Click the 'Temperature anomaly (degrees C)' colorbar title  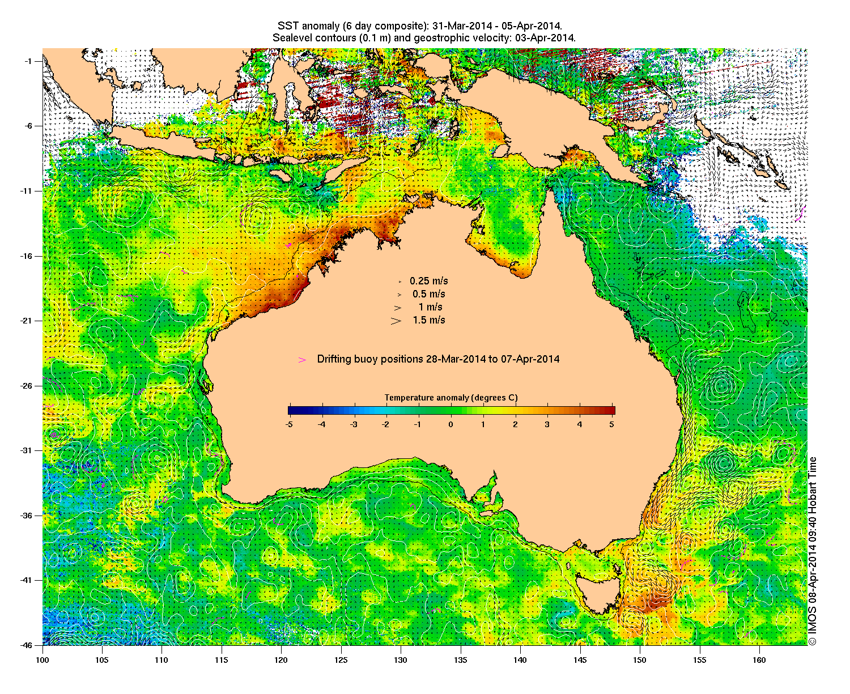[x=451, y=398]
